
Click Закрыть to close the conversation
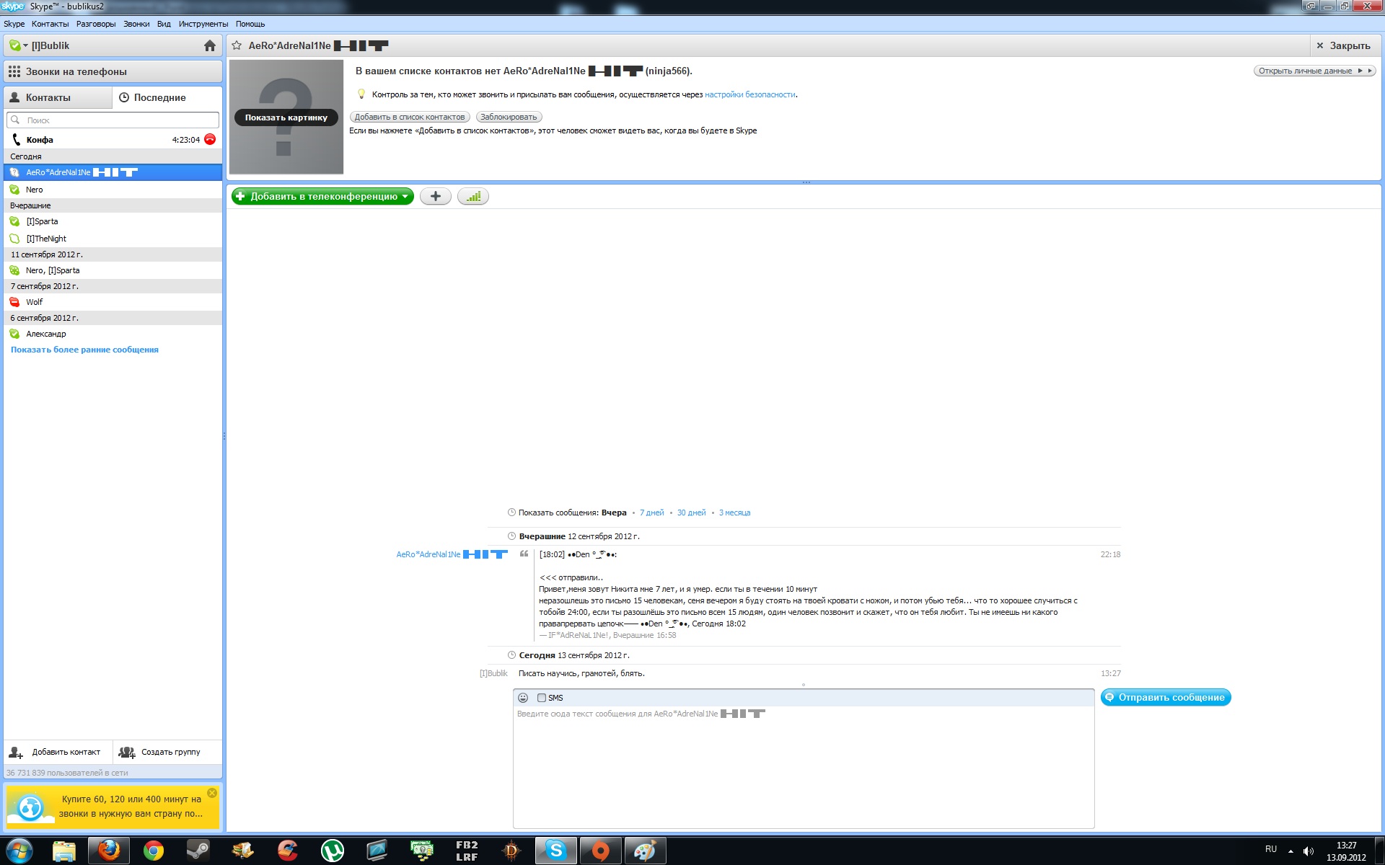1343,45
